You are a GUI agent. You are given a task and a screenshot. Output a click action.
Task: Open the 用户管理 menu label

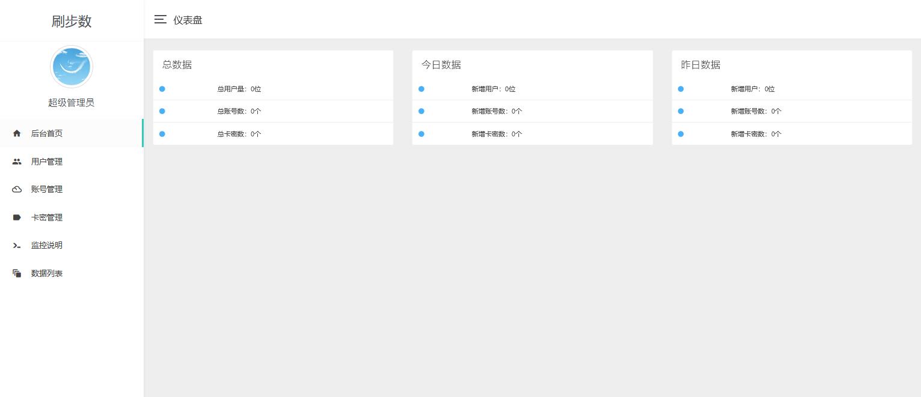[47, 162]
